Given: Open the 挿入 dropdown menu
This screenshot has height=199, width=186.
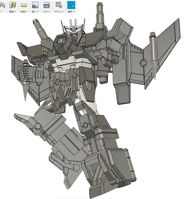Looking at the screenshot, I should (35, 11).
